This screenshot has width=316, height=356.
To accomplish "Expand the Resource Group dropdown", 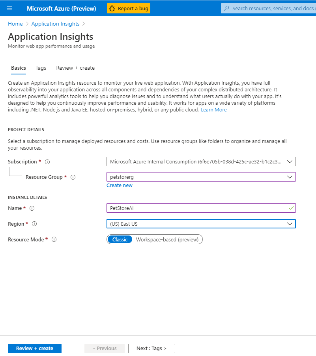I will 291,176.
